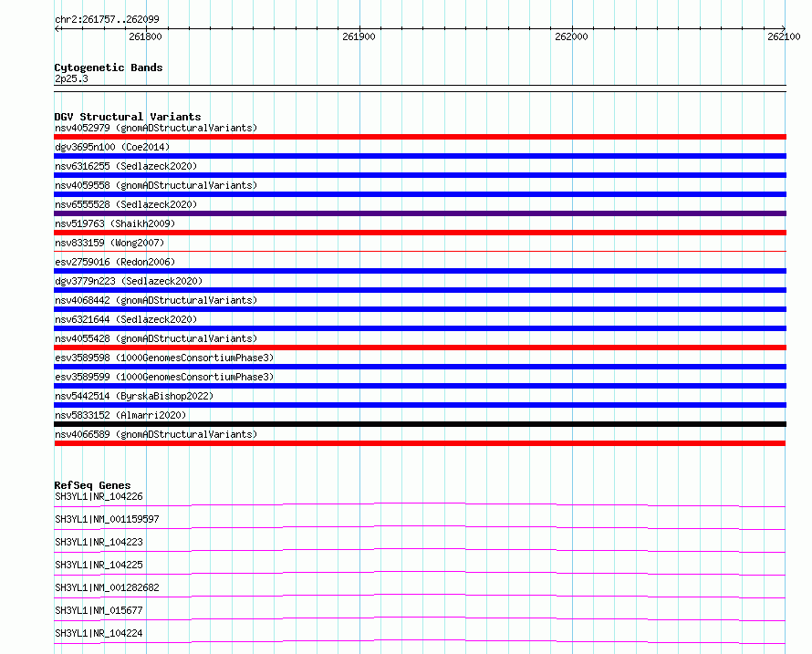Viewport: 812px width, 654px height.
Task: Click magenta gene line under SH3YL1|NM_001159597
Action: pyautogui.click(x=420, y=527)
